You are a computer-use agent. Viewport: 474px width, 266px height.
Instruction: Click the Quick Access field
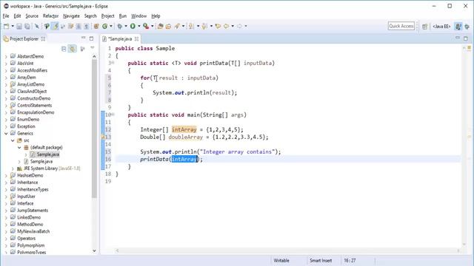click(x=401, y=26)
